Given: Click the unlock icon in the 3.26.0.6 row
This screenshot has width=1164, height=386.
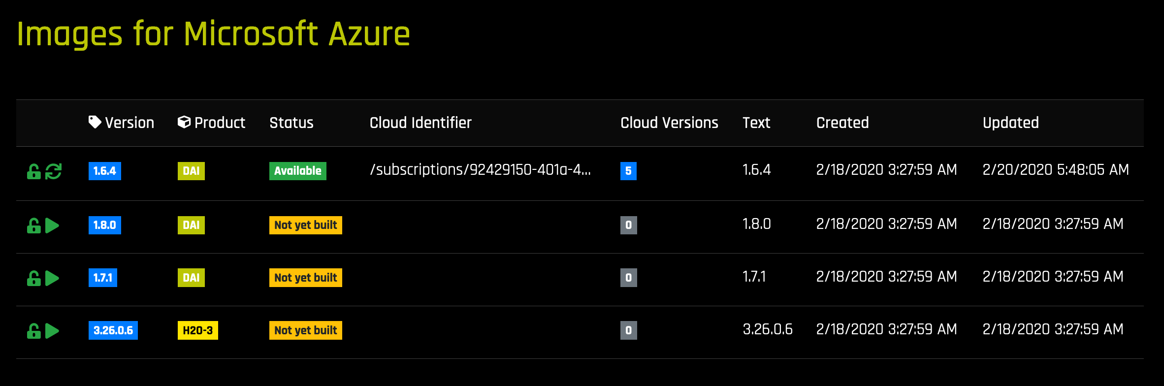Looking at the screenshot, I should click(x=33, y=331).
